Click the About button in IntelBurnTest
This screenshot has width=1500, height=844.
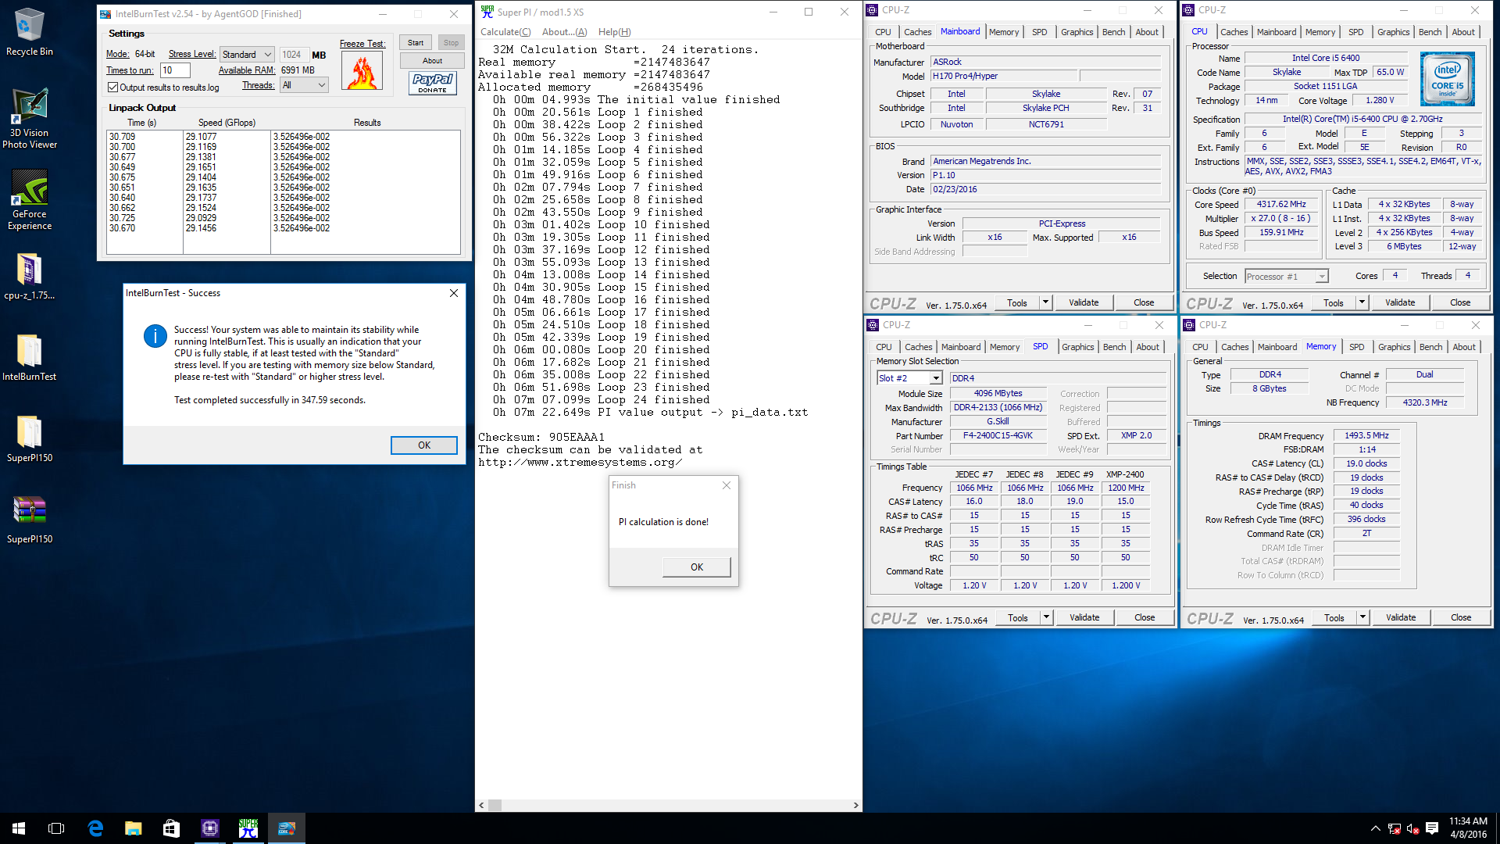432,61
